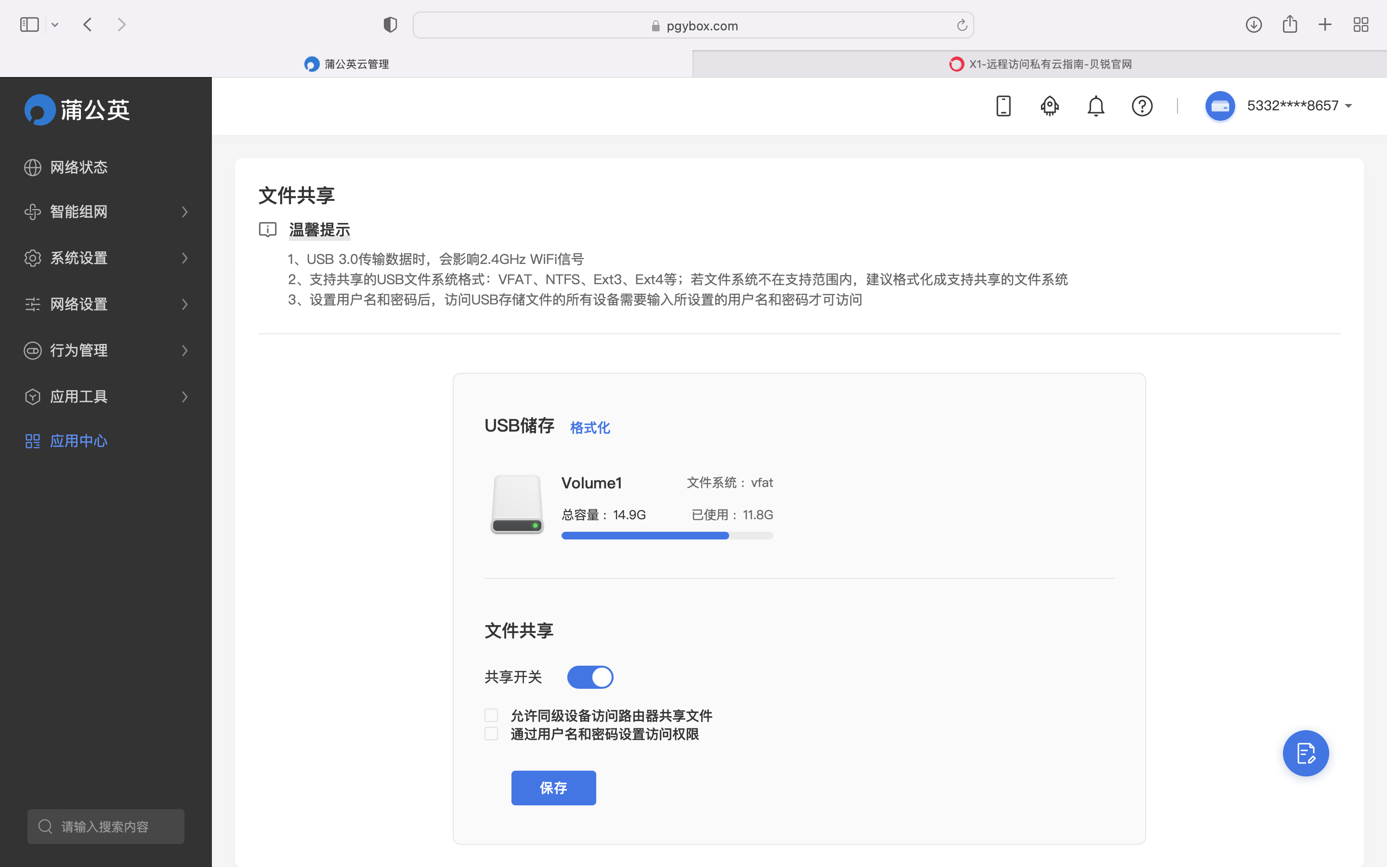Open the privacy report shield icon

[x=390, y=25]
